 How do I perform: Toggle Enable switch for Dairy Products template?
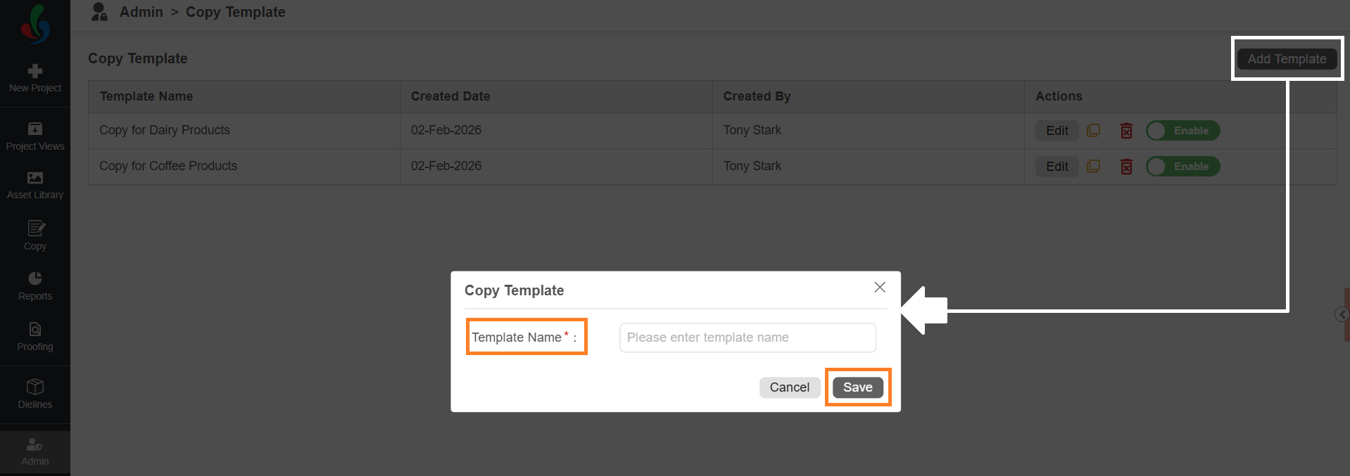coord(1182,131)
